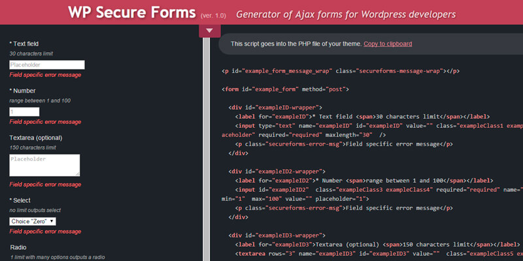
Task: Click the form opening tag code line
Action: coord(286,88)
